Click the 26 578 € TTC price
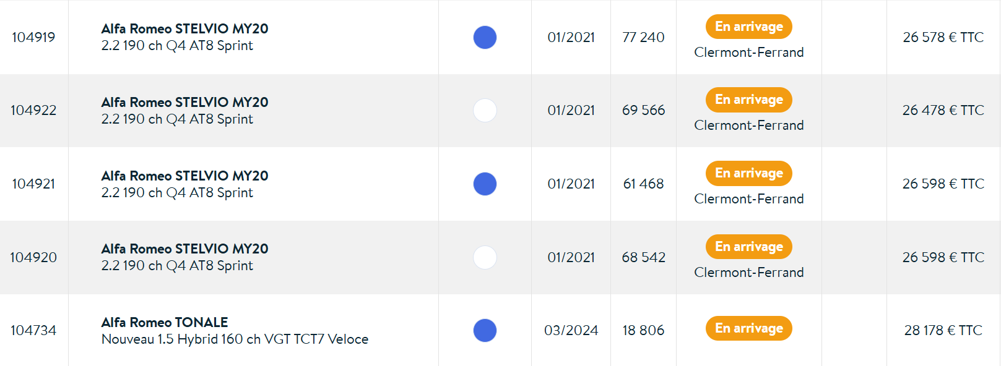Screen dimensions: 1001x366 943,37
